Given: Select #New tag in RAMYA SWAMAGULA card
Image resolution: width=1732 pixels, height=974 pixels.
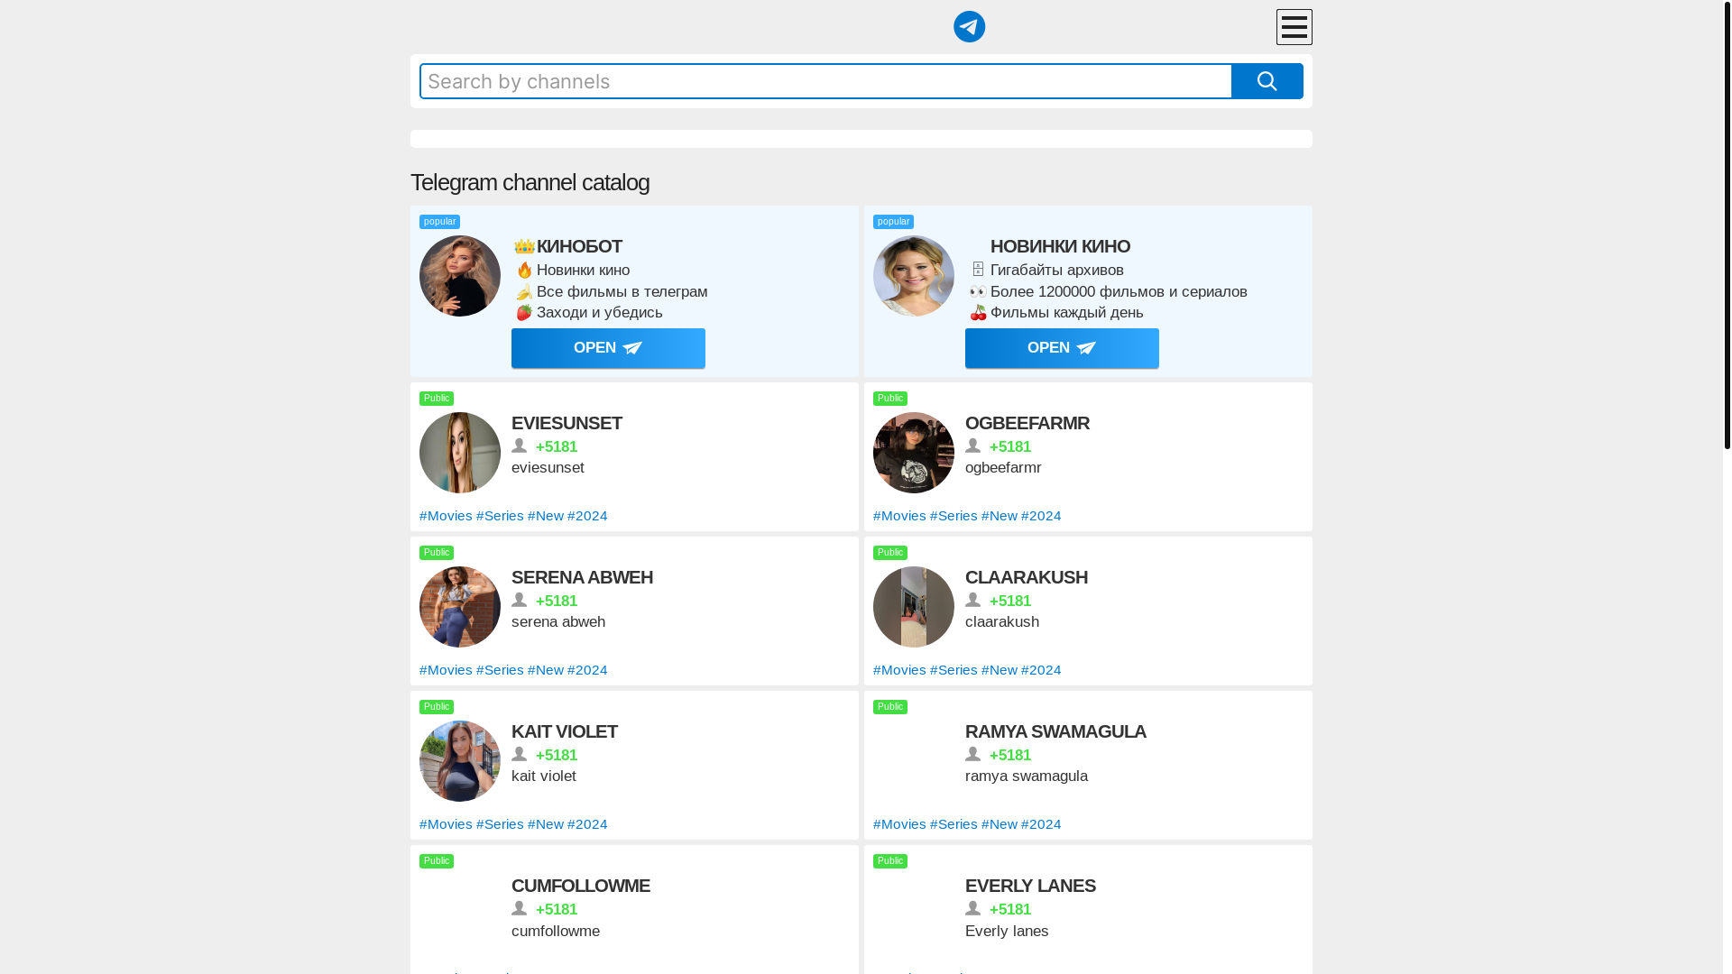Looking at the screenshot, I should 1000,824.
